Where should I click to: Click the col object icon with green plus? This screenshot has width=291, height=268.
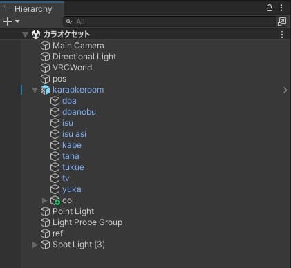point(55,200)
